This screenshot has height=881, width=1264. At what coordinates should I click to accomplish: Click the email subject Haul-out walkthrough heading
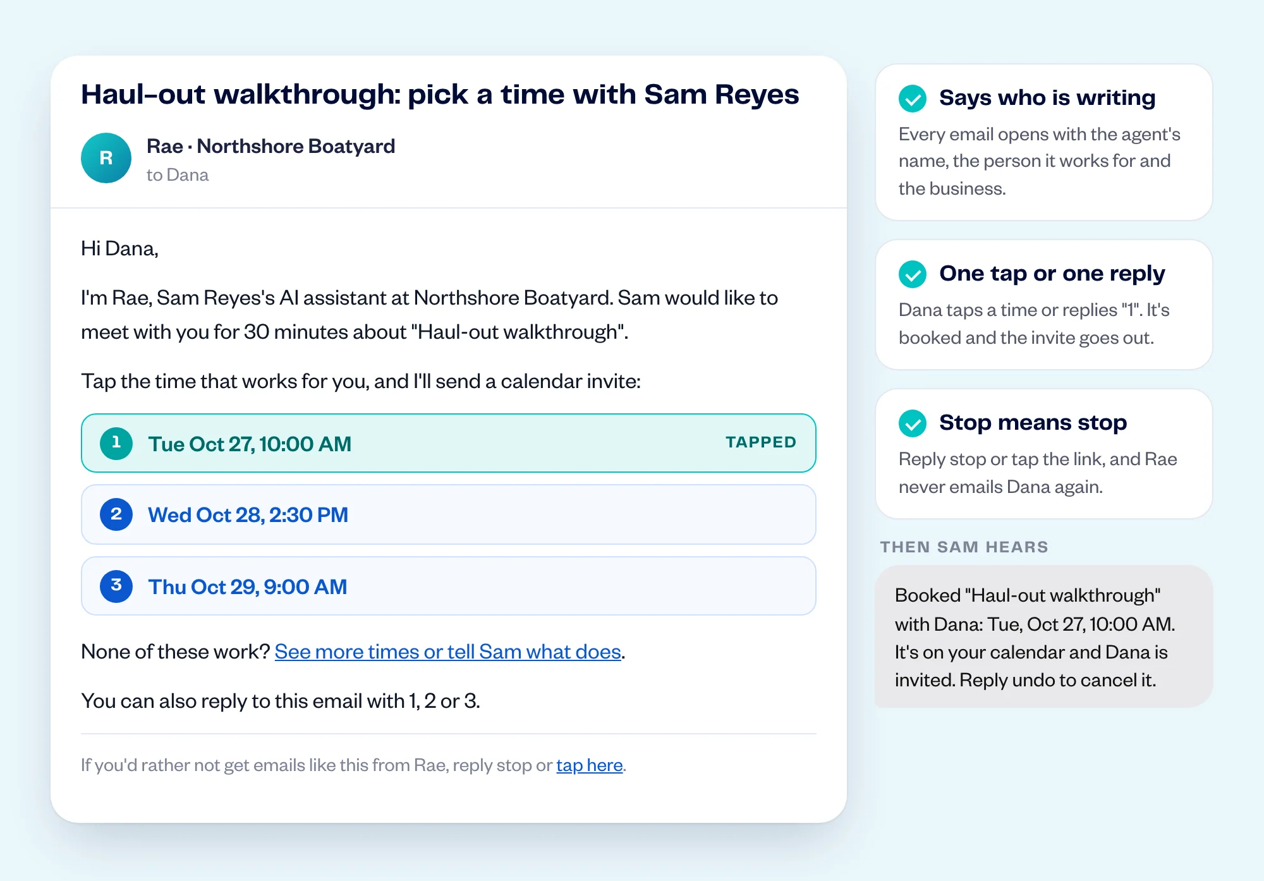tap(440, 95)
